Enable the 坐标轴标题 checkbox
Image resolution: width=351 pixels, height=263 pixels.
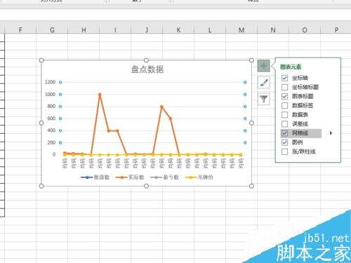284,87
